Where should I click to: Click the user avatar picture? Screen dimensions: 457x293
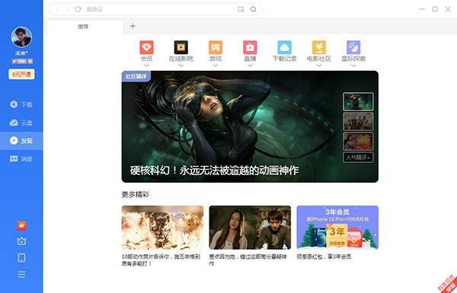coord(21,37)
